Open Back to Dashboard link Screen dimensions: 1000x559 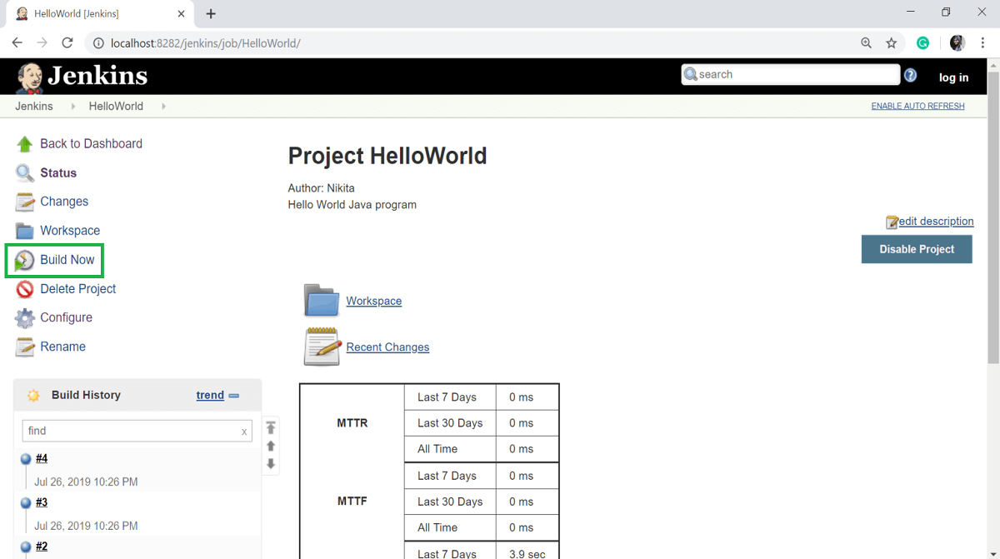(91, 144)
